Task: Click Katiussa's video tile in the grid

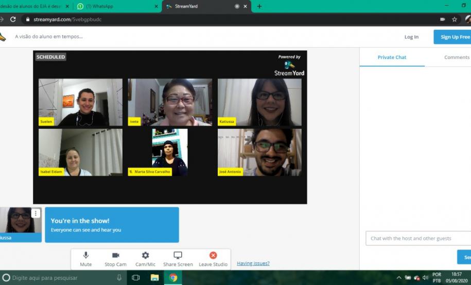Action: pyautogui.click(x=259, y=102)
